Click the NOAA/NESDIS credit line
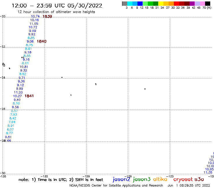Screen dimensions: 214x188 tap(116, 186)
